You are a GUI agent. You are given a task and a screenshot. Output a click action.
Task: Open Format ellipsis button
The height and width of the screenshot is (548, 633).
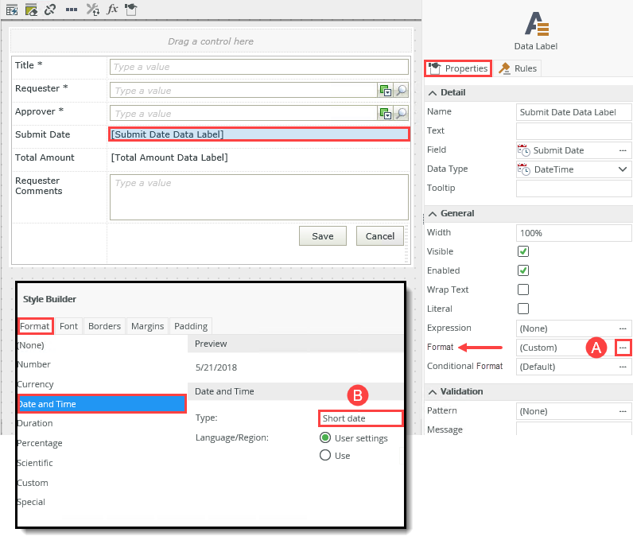pos(623,348)
